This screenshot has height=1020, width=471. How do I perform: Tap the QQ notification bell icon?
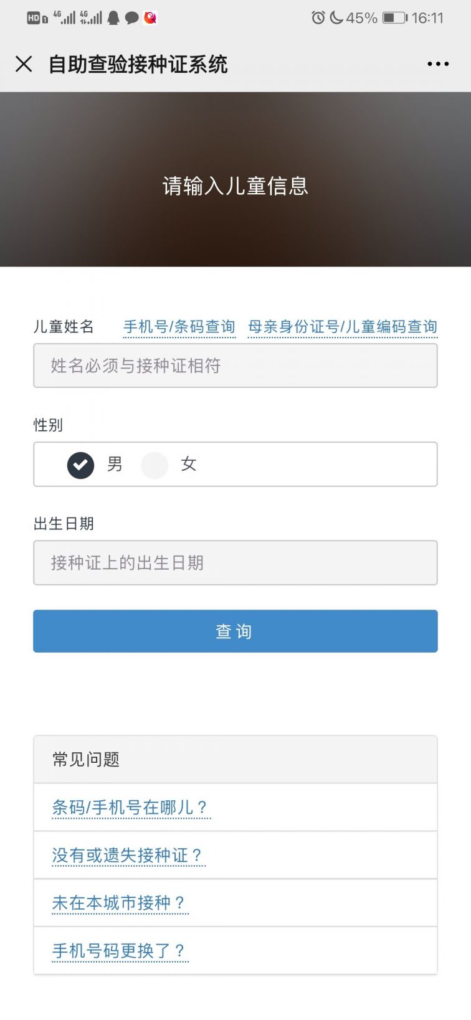[113, 17]
